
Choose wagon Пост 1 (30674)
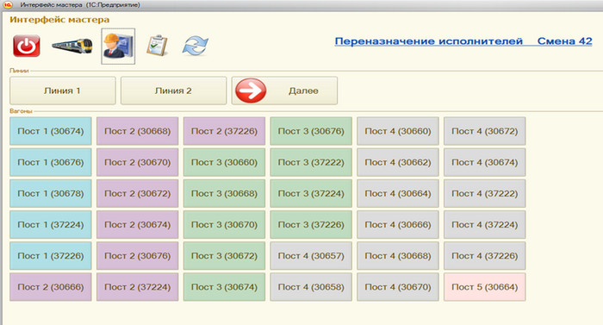[x=50, y=131]
